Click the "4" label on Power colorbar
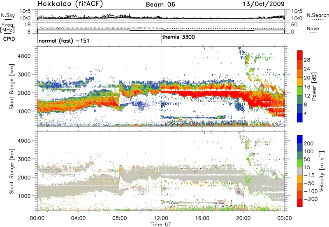 (306, 113)
